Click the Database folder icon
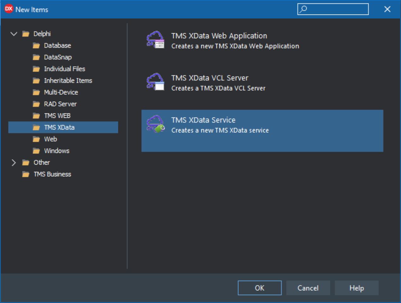This screenshot has width=401, height=303. [36, 45]
